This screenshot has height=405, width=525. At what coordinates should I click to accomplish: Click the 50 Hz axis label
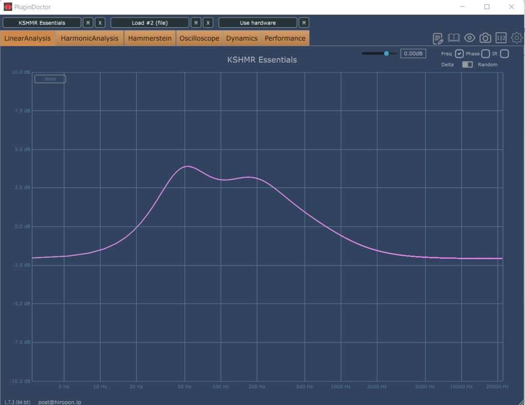pos(185,387)
